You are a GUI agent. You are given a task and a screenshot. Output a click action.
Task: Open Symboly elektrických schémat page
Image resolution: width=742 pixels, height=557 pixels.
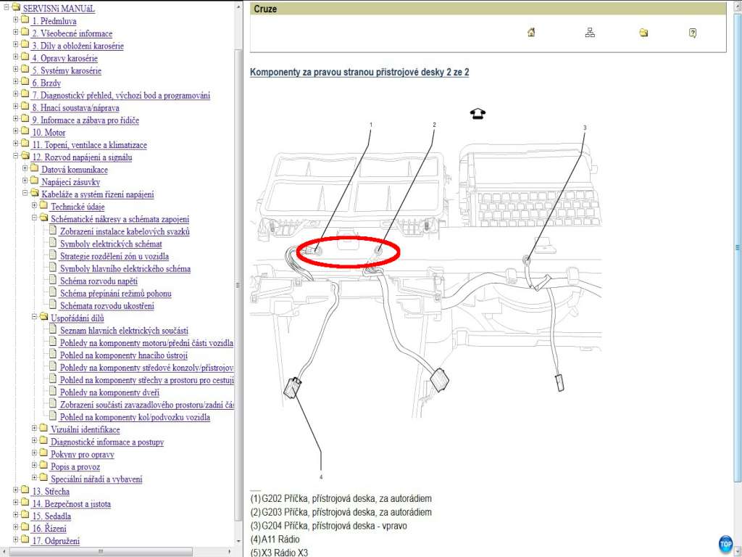tap(111, 244)
